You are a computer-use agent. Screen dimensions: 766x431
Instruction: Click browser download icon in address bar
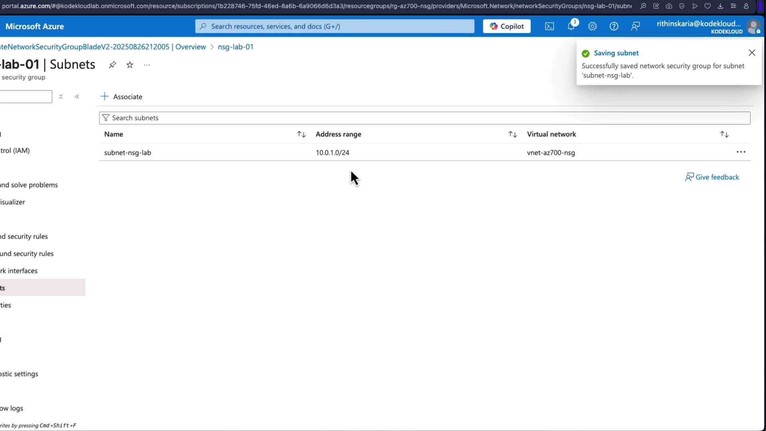[720, 6]
